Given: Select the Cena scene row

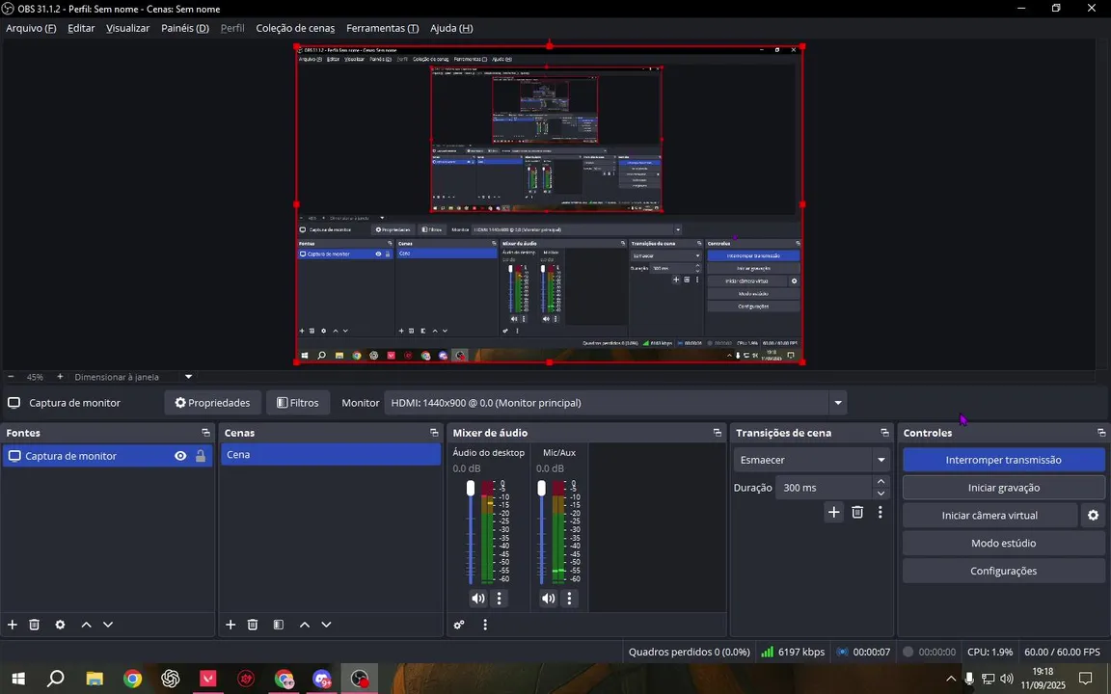Looking at the screenshot, I should click(x=330, y=455).
